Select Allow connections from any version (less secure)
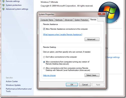 (44, 62)
